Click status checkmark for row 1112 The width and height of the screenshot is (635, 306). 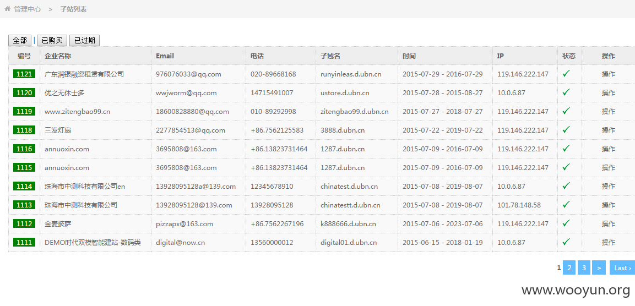(x=566, y=223)
